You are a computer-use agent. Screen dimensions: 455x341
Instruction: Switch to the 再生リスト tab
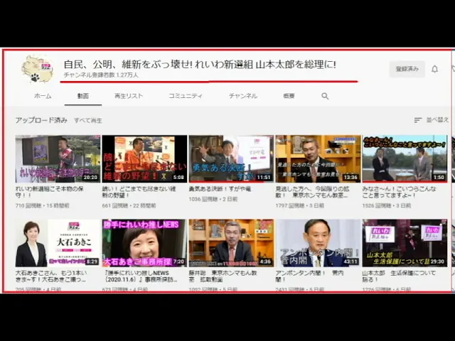pos(129,96)
